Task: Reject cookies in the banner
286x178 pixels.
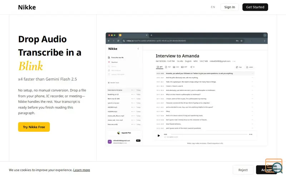Action: pos(243,170)
